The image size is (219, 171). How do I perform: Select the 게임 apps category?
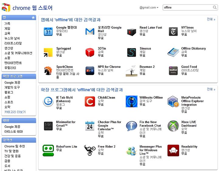[7, 29]
